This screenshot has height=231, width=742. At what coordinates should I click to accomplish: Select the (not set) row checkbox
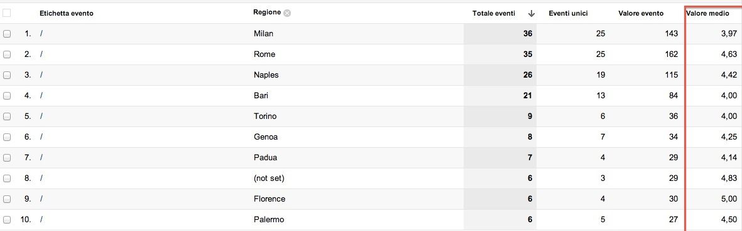click(x=7, y=178)
